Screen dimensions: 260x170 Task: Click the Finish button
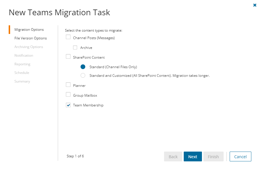(x=213, y=156)
